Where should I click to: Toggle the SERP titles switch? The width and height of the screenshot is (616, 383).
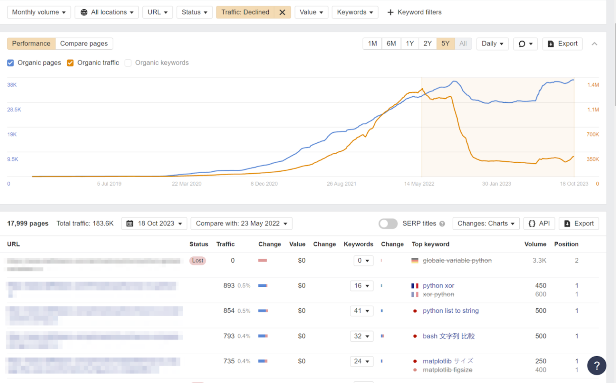(x=388, y=223)
